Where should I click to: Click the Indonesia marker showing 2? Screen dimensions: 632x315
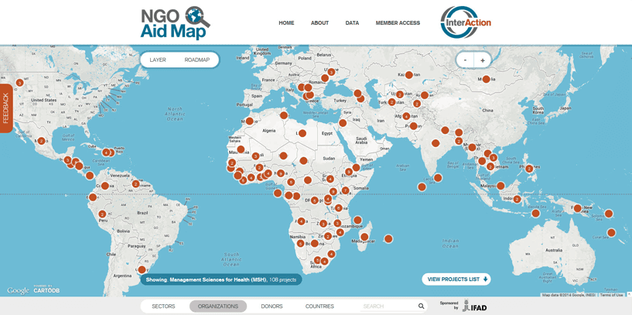click(518, 199)
